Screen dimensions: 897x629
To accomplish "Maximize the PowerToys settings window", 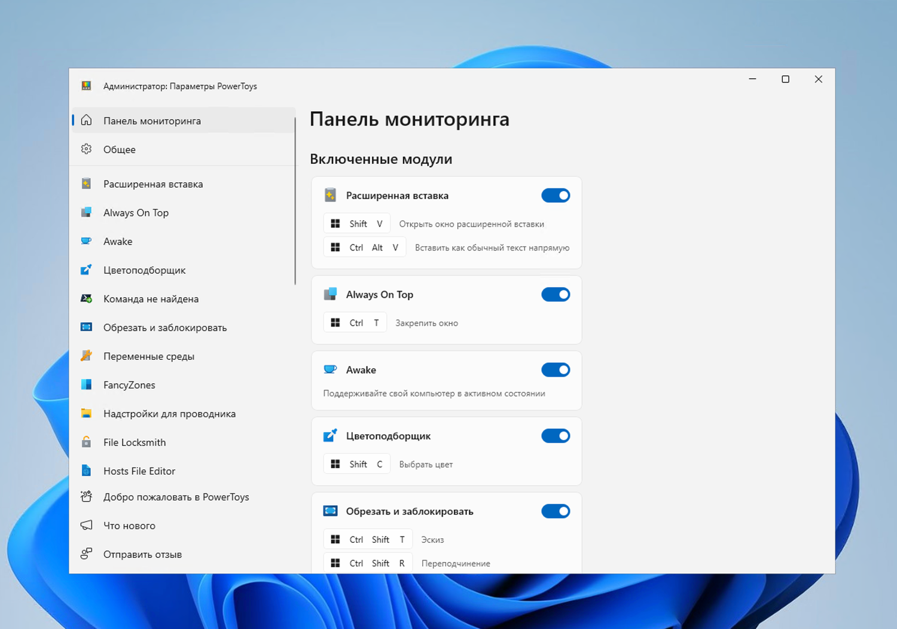I will [785, 79].
